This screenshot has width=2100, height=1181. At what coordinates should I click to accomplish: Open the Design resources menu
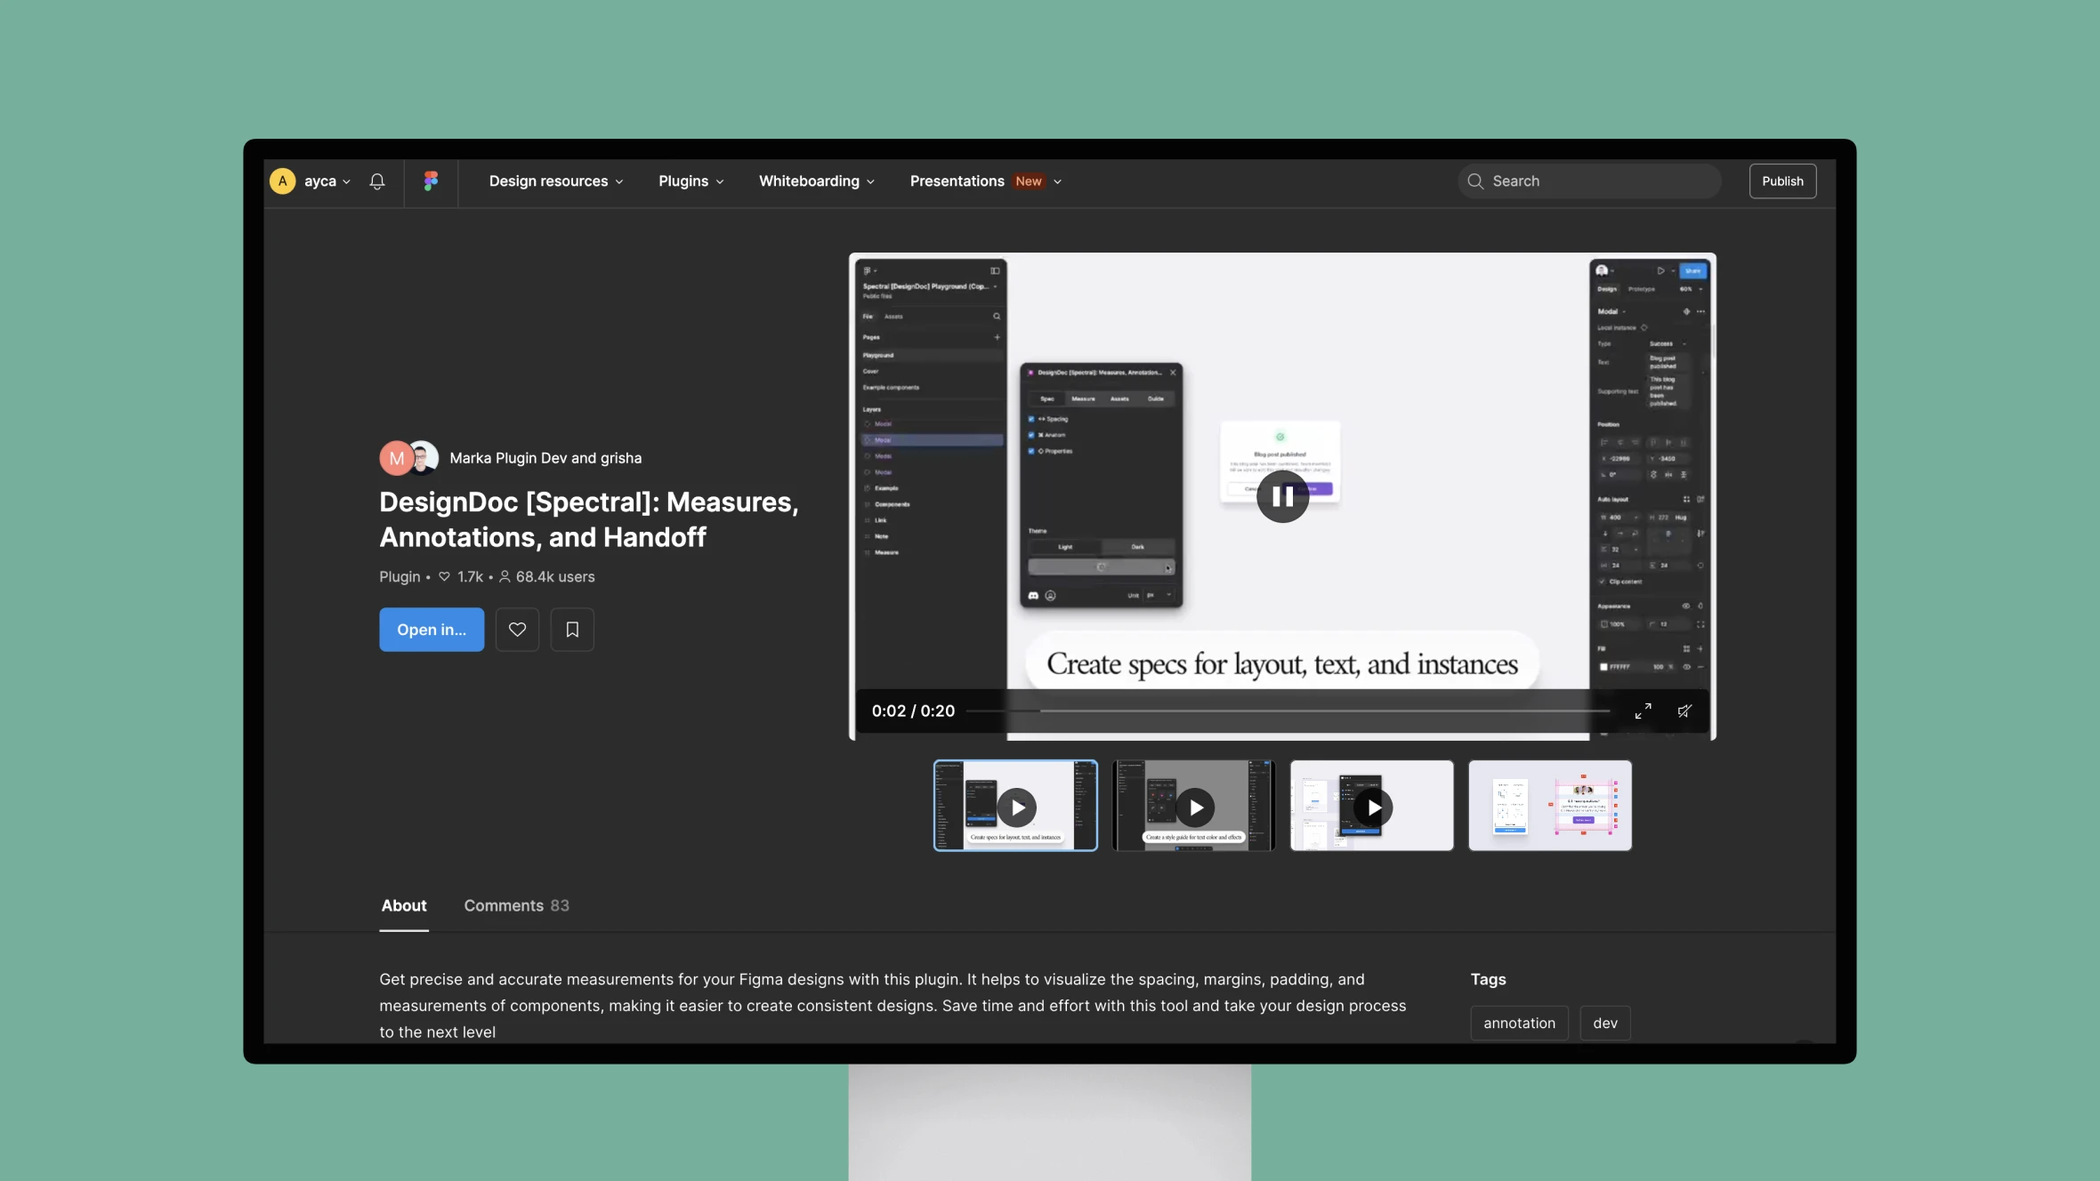pyautogui.click(x=556, y=181)
